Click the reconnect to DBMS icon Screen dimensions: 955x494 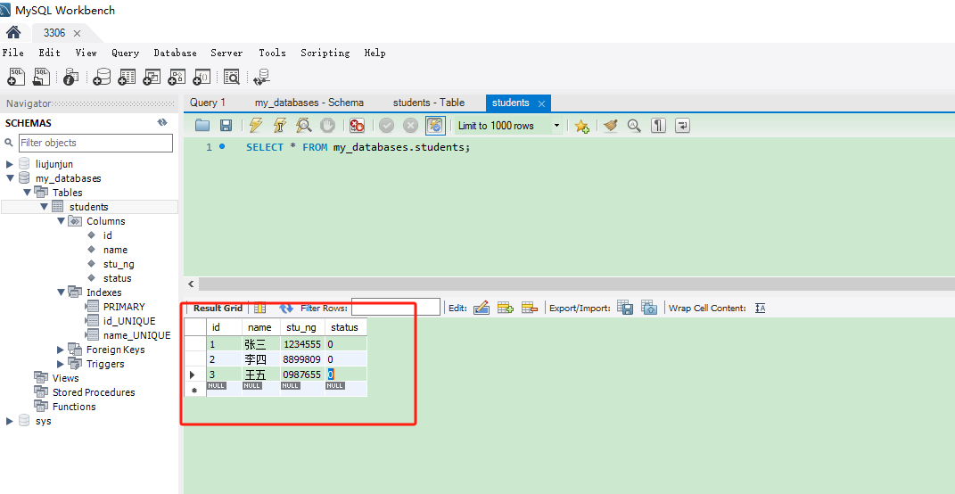(x=262, y=76)
